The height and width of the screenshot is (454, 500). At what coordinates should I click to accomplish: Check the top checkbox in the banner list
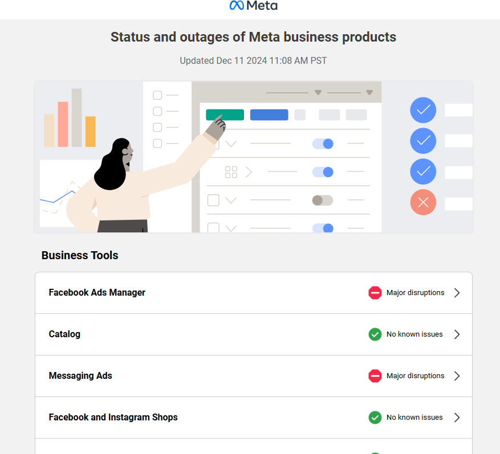157,95
